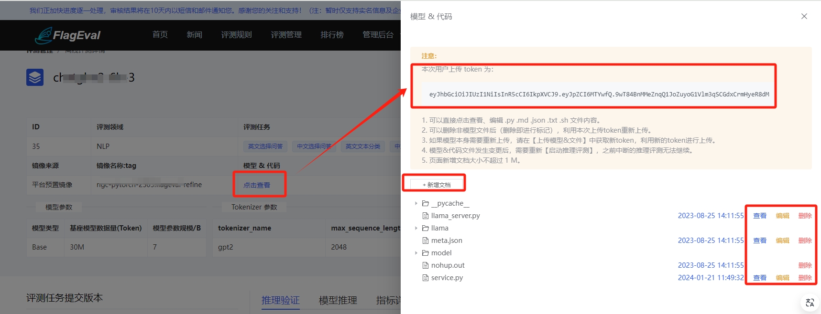This screenshot has height=314, width=821.
Task: Click the translate icon at bottom right
Action: click(x=810, y=303)
